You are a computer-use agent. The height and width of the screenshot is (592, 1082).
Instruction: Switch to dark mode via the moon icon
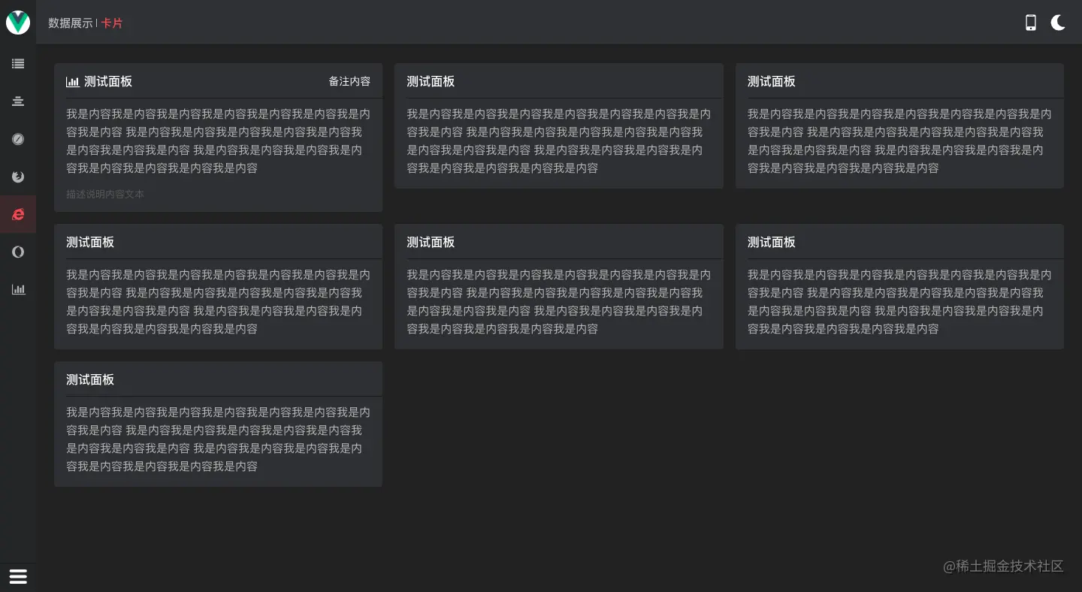(x=1058, y=23)
